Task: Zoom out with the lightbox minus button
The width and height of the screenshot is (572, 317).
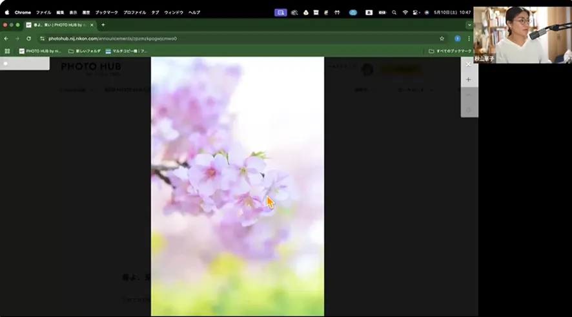Action: pyautogui.click(x=469, y=95)
